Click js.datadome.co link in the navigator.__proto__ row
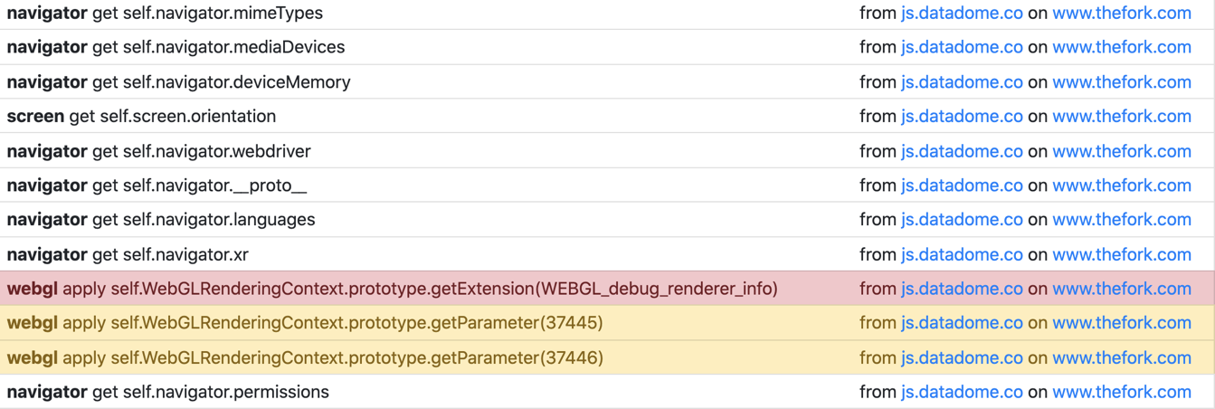This screenshot has height=409, width=1215. pyautogui.click(x=961, y=185)
